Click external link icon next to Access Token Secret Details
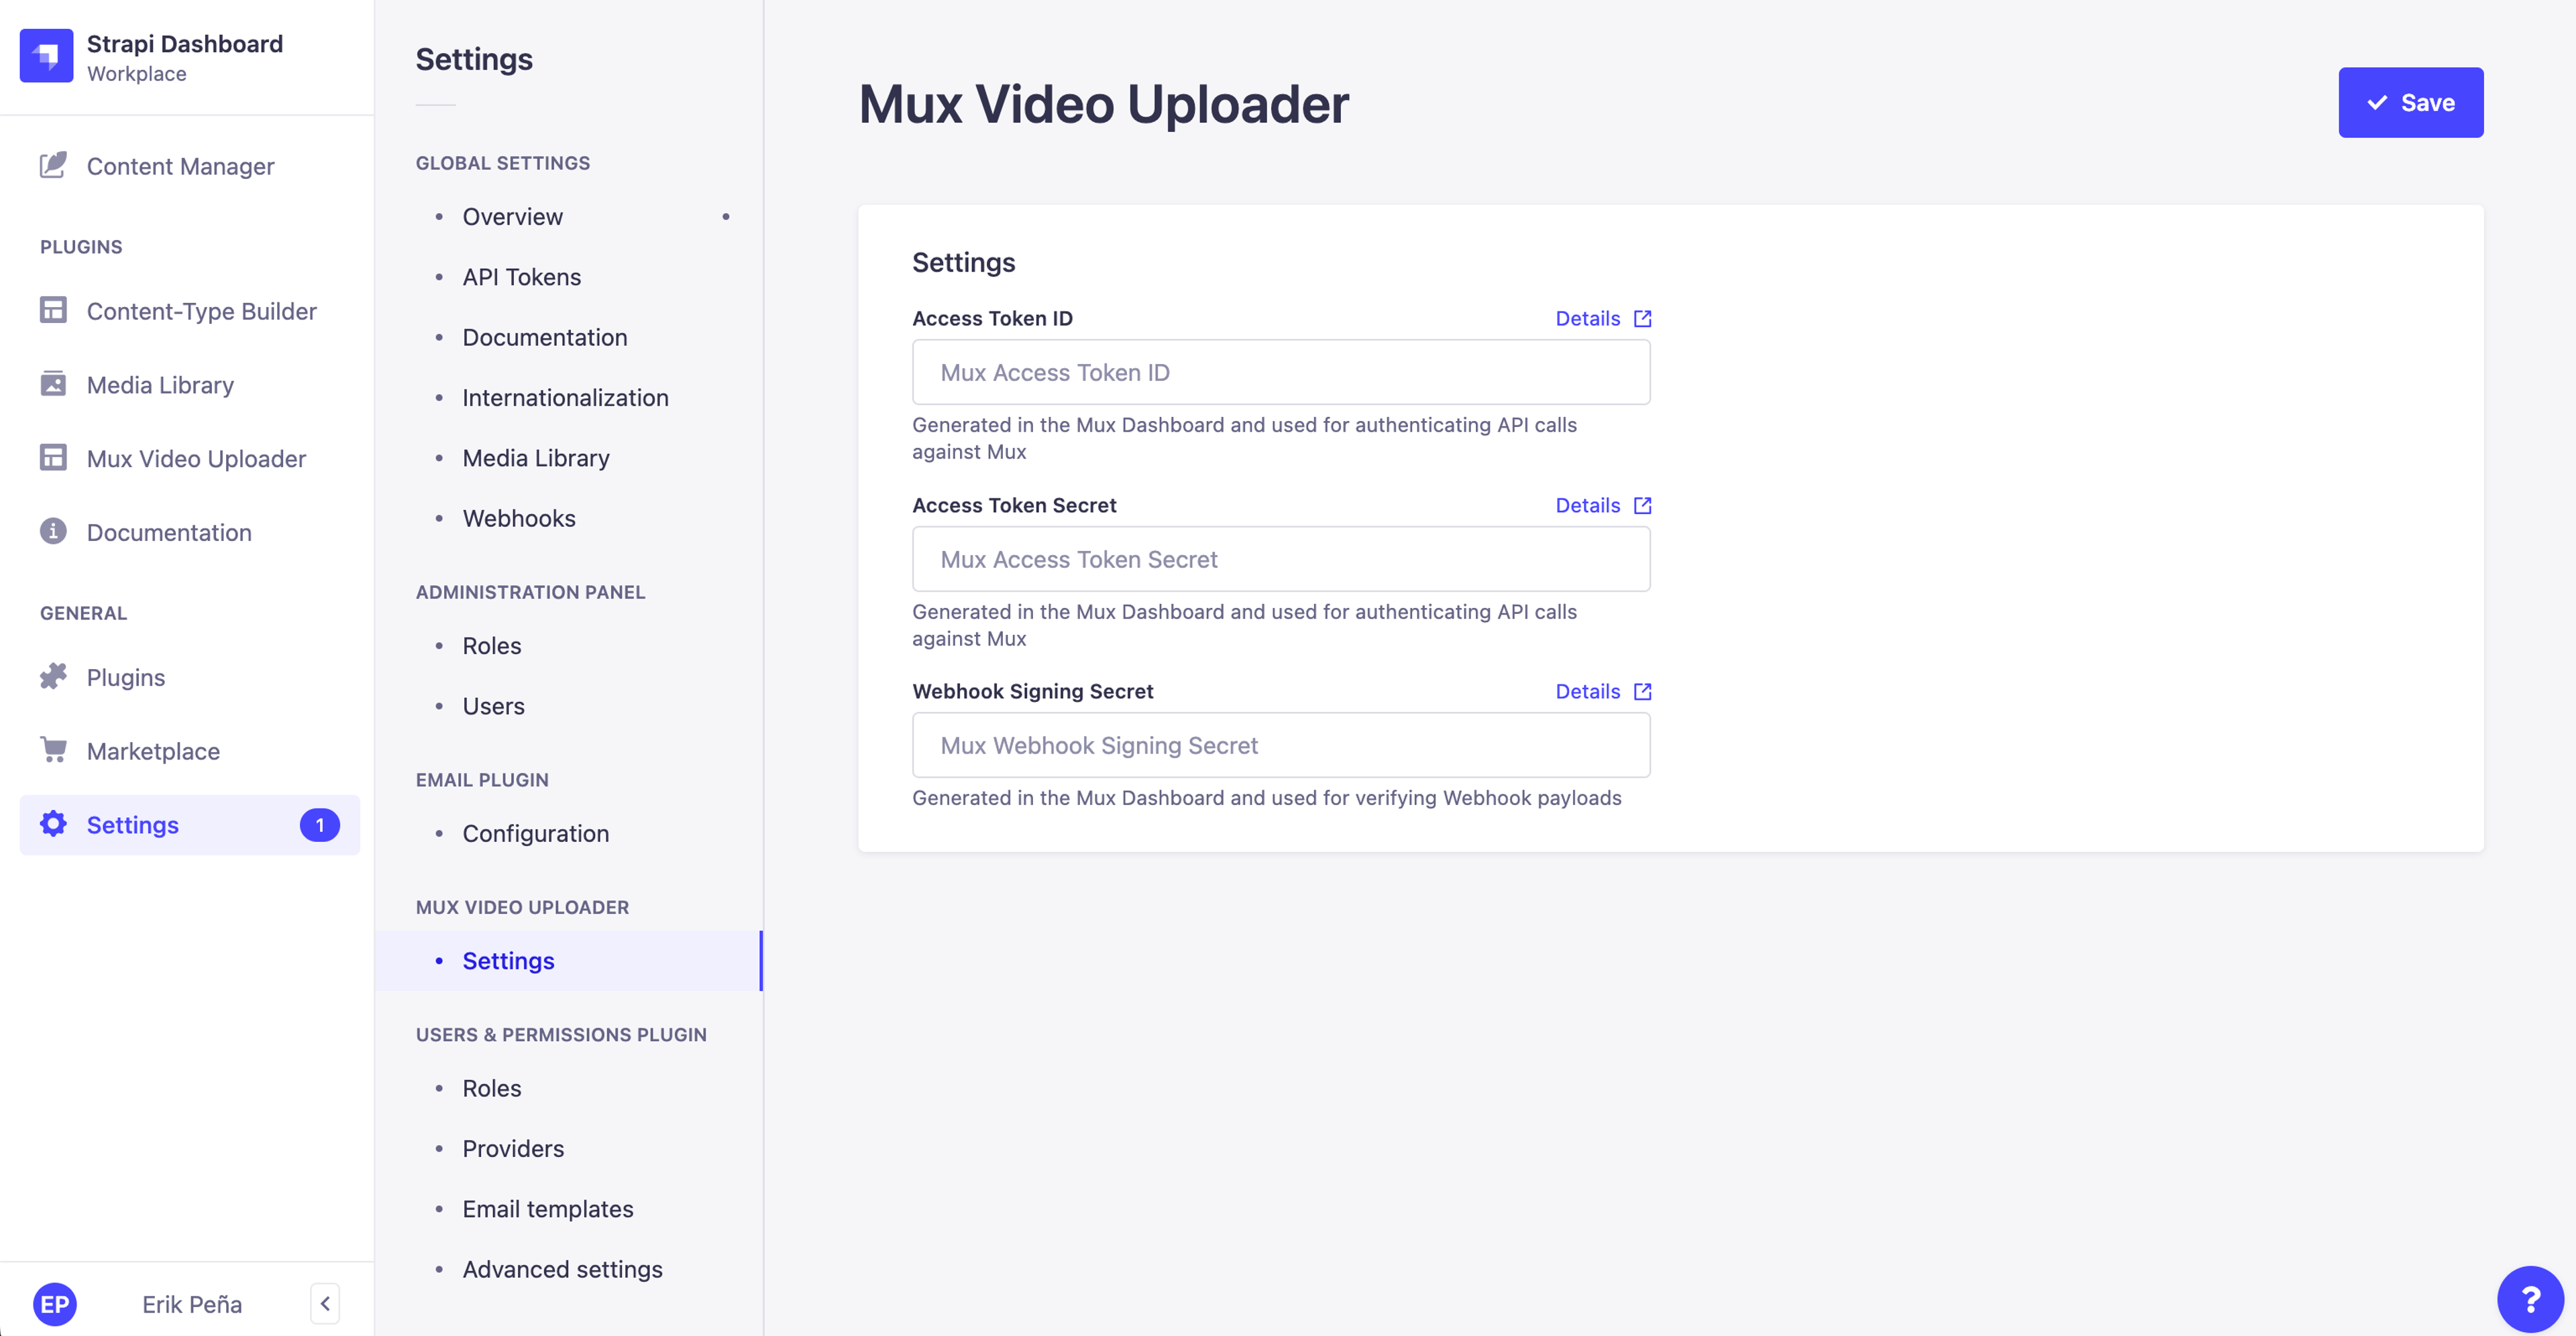Image resolution: width=2576 pixels, height=1336 pixels. (x=1642, y=505)
